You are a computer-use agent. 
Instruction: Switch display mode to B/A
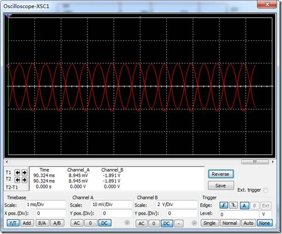click(x=42, y=223)
